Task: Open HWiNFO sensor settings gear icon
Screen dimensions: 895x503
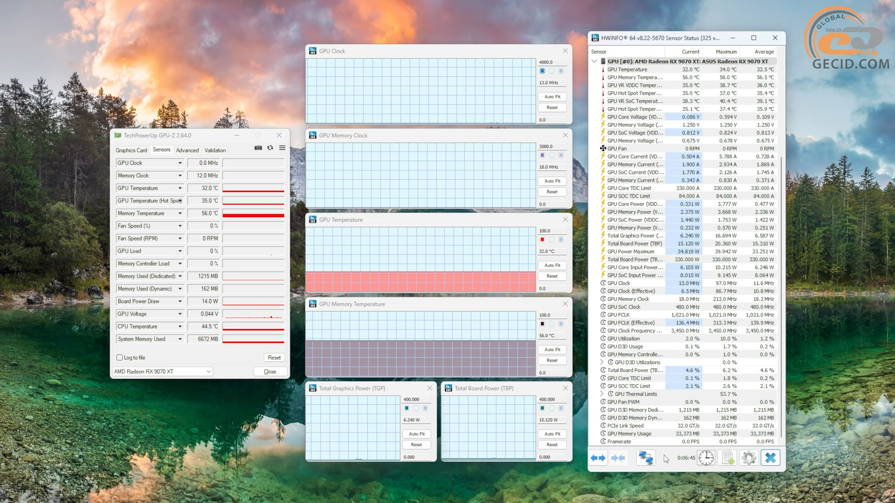Action: click(x=749, y=458)
